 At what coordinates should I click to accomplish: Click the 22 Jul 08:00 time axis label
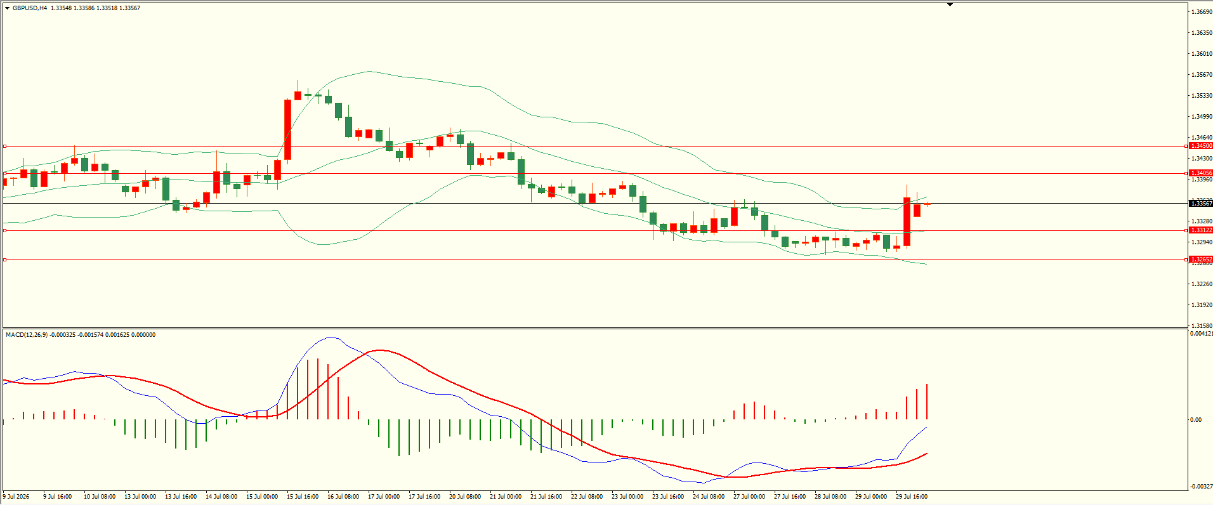click(587, 497)
